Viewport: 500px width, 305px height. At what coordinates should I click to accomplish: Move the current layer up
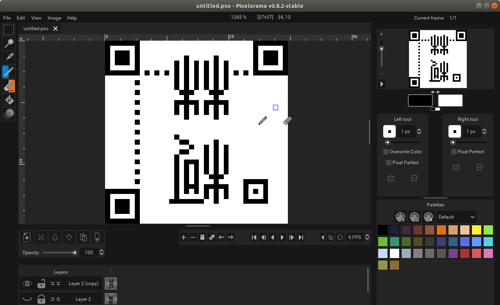pyautogui.click(x=55, y=237)
